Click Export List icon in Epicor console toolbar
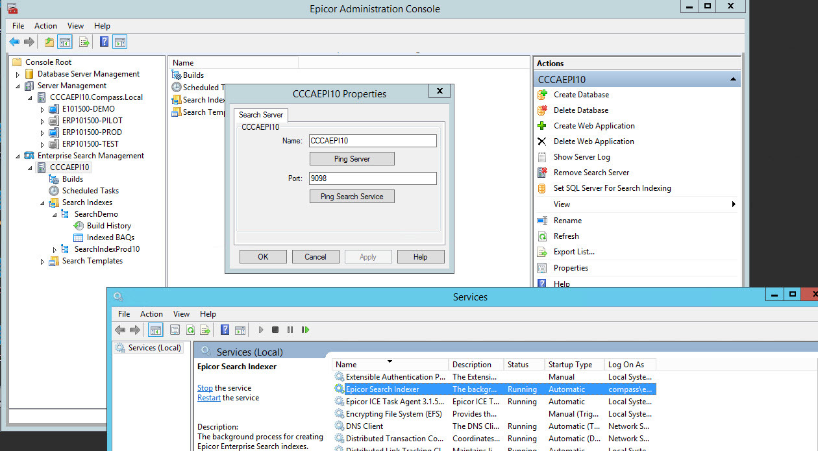The image size is (818, 451). click(x=84, y=42)
